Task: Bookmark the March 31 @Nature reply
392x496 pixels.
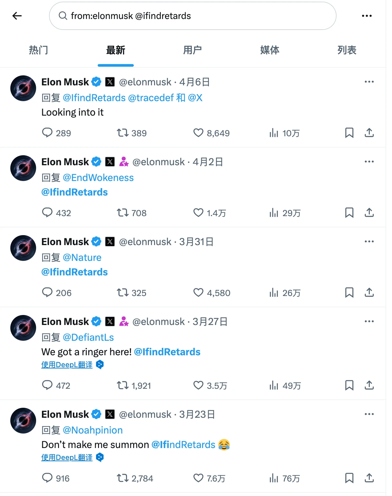Action: pyautogui.click(x=349, y=292)
